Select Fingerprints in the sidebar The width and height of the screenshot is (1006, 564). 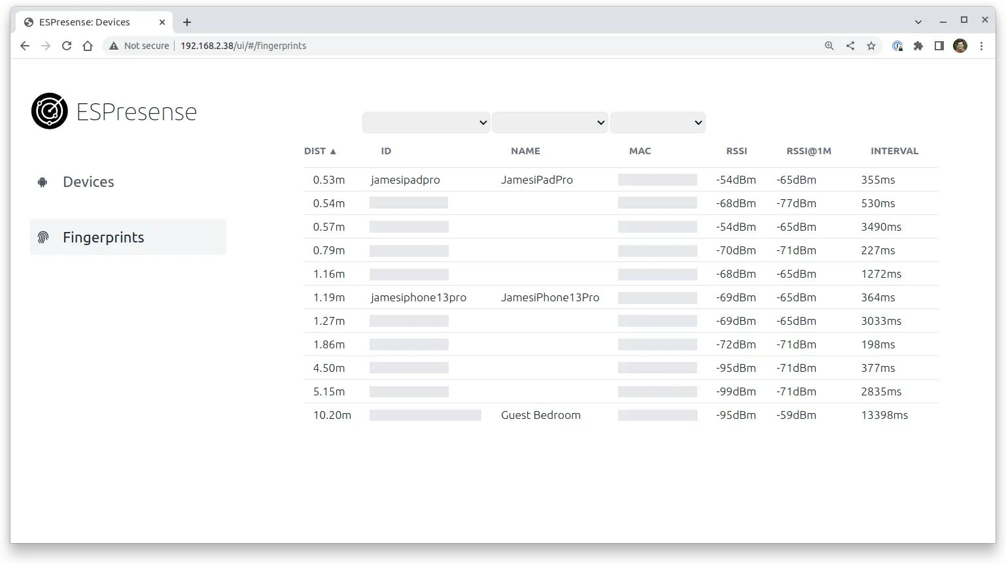(128, 237)
